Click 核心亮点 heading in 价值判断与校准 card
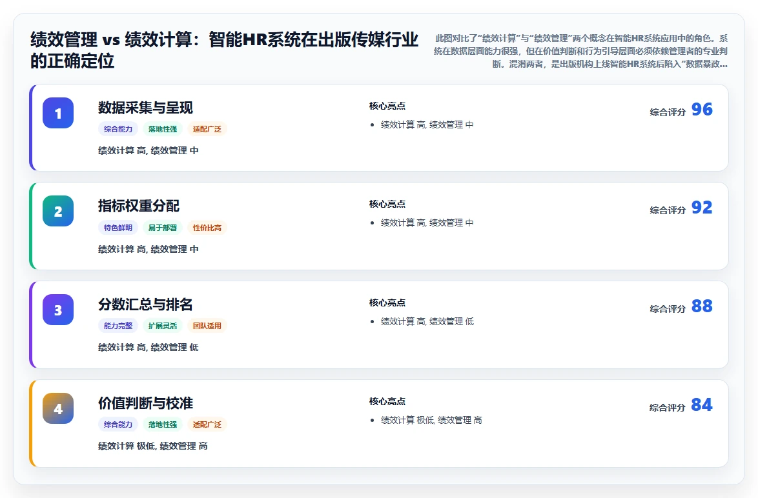758x498 pixels. coord(387,401)
